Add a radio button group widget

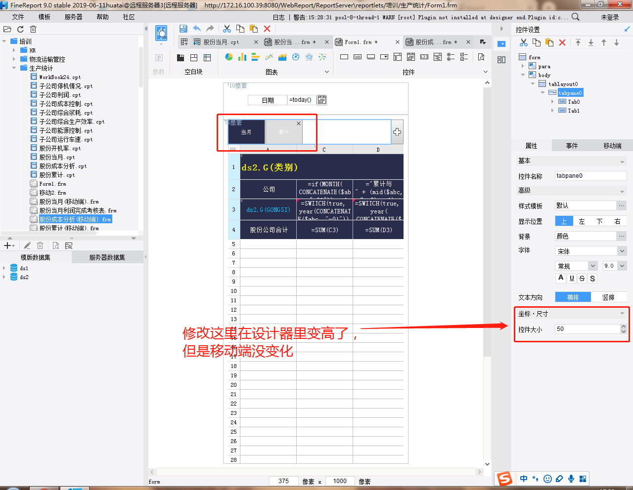(451, 57)
